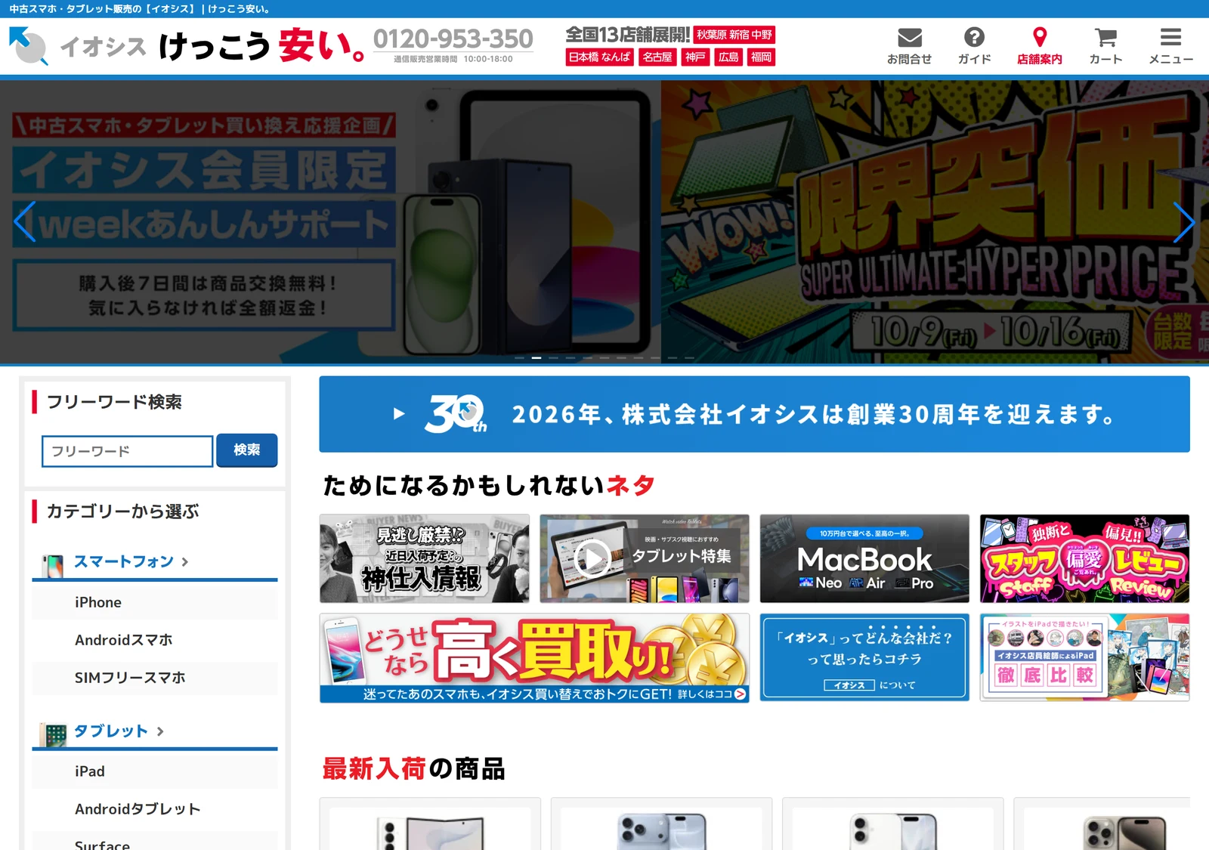Screen dimensions: 1209x850
Task: Open the 高く買取り trade-in banner
Action: tap(534, 657)
